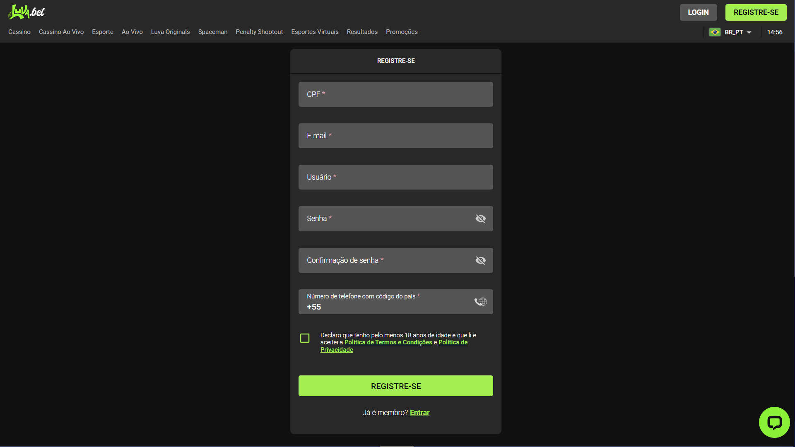Image resolution: width=795 pixels, height=447 pixels.
Task: Toggle visibility of Confirmação de senha
Action: (480, 260)
